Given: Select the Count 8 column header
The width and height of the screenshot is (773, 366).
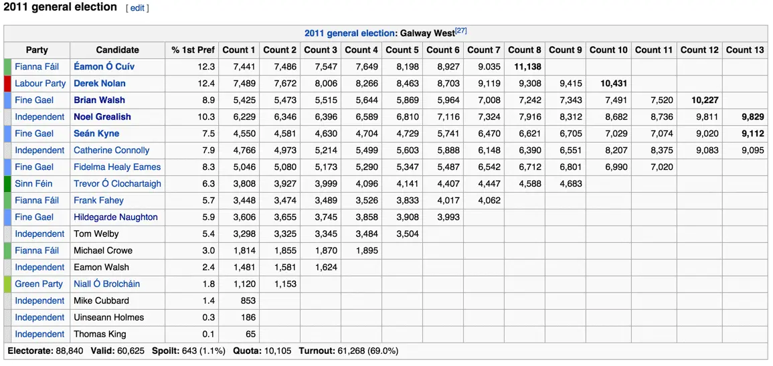Looking at the screenshot, I should (525, 50).
